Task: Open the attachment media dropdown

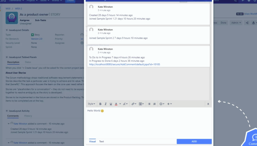Action: pos(141,104)
